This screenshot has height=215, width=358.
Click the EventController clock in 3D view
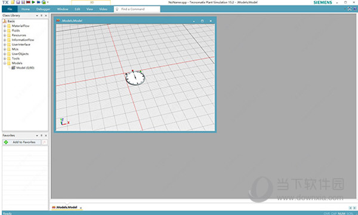pos(135,78)
